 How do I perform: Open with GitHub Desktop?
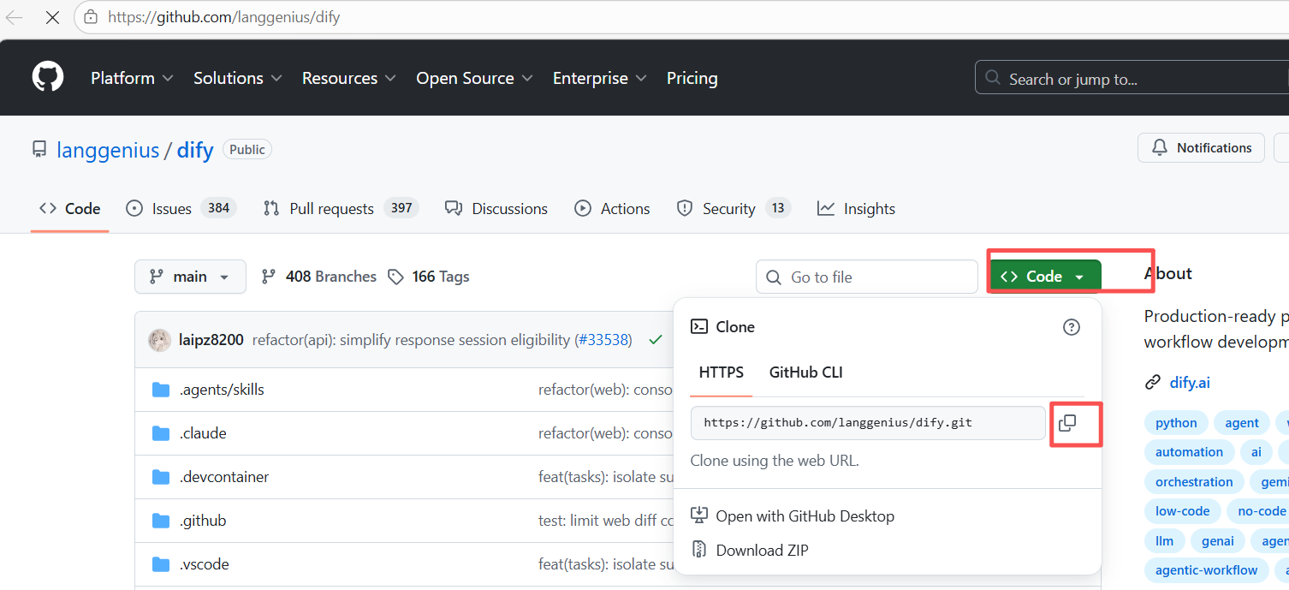(805, 516)
